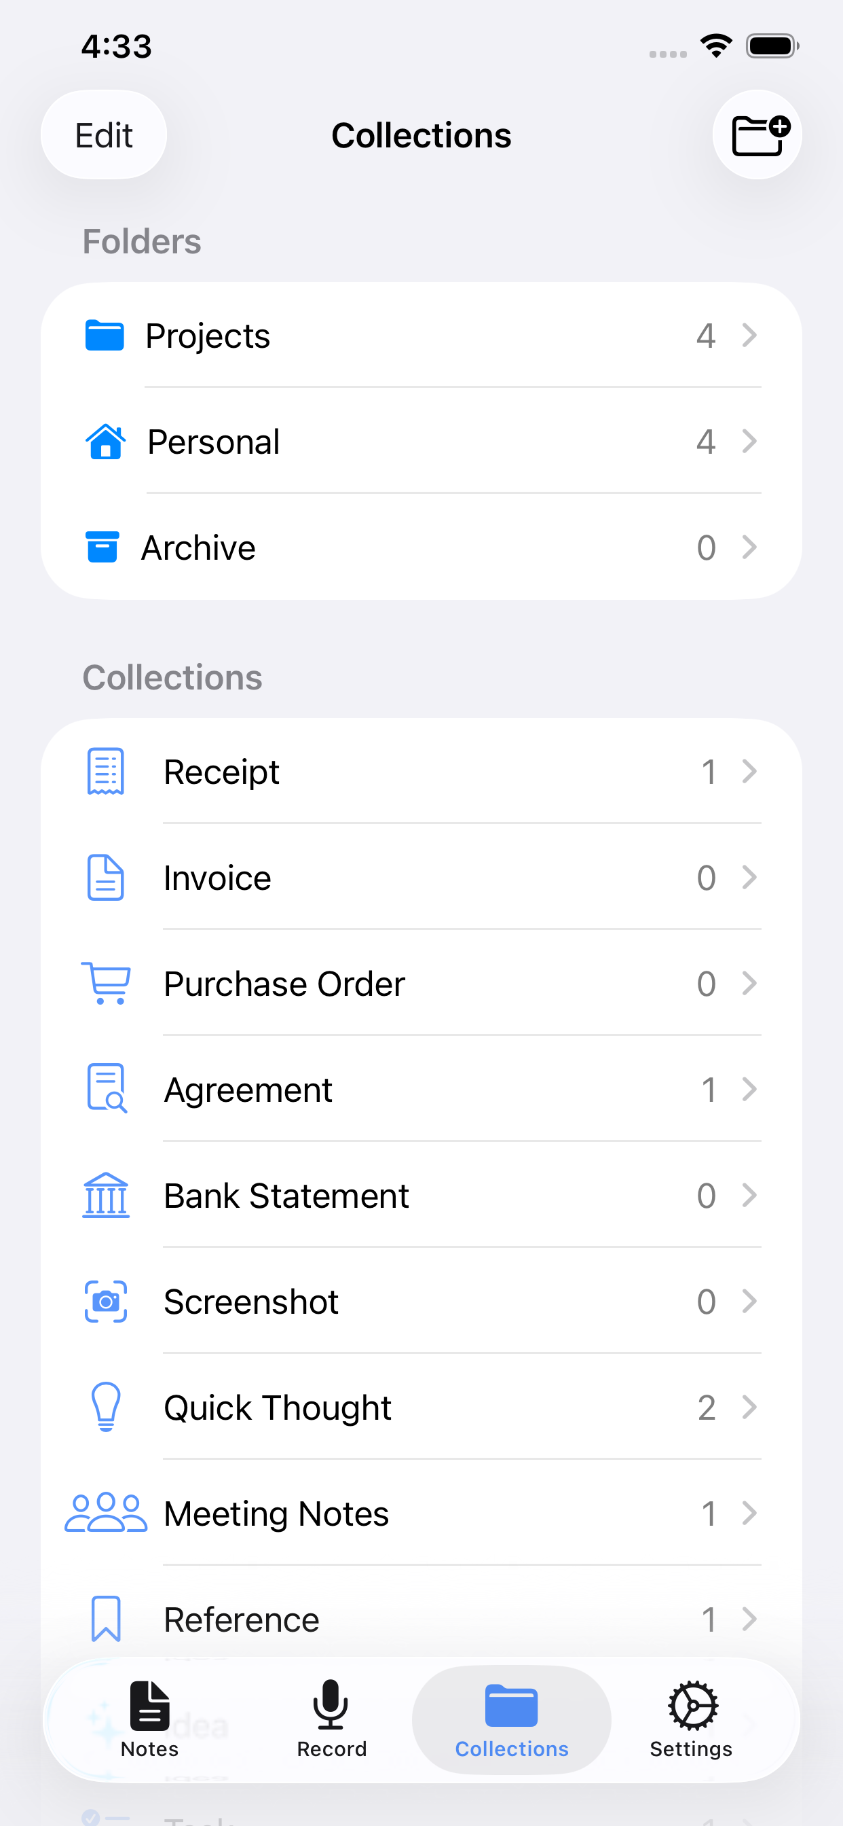This screenshot has height=1826, width=843.
Task: Select the Agreement collection name
Action: pos(248,1091)
